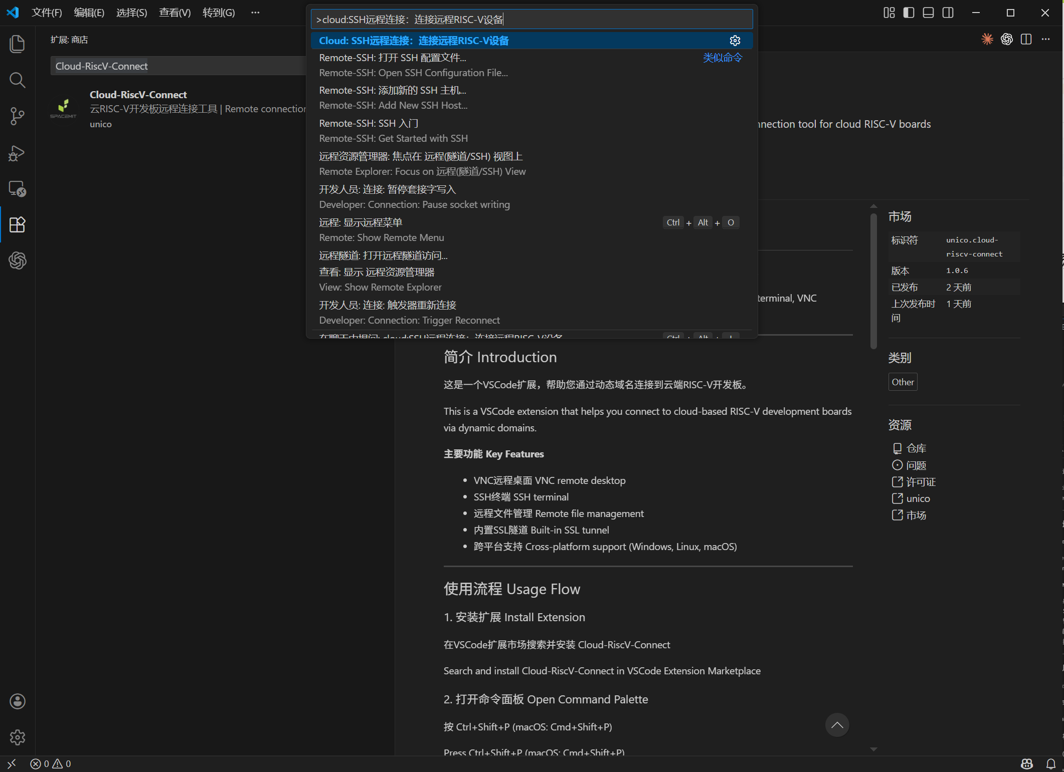Configure keybinding gear for Cloud SSH command

pos(735,41)
